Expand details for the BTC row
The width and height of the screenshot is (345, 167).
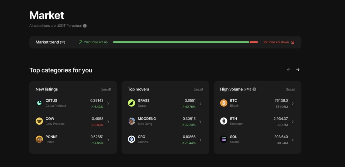pos(293,103)
